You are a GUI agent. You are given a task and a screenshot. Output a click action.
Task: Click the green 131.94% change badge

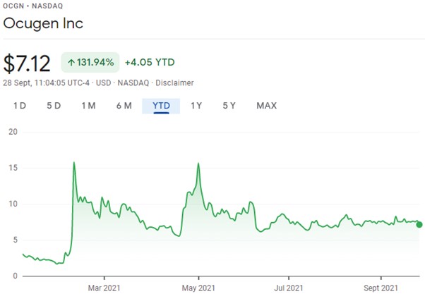(90, 62)
